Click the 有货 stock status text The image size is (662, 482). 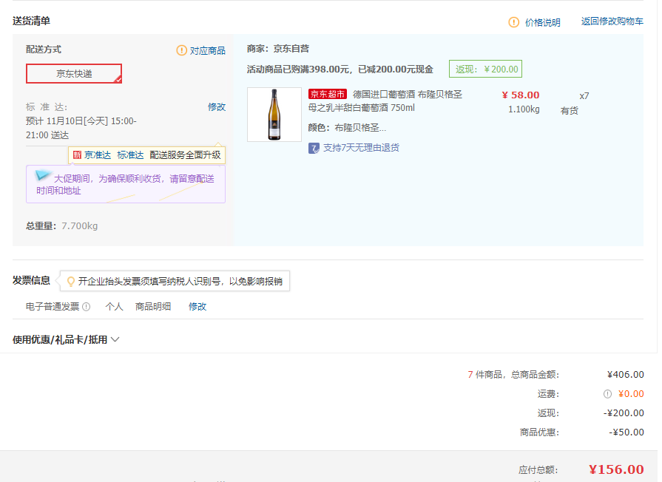pos(569,111)
